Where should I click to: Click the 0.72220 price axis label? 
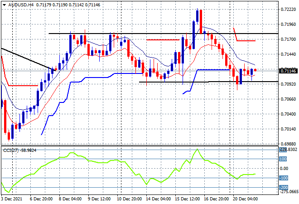[x=288, y=10]
